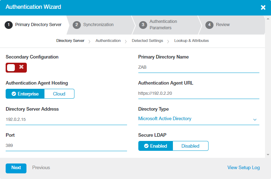Set Secure LDAP to Disabled
Viewport: 271px width, 179px height.
pos(190,146)
